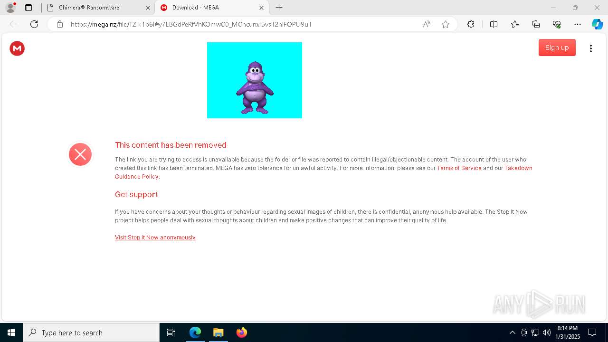Click the 'Get support' heading
This screenshot has height=342, width=608.
136,195
